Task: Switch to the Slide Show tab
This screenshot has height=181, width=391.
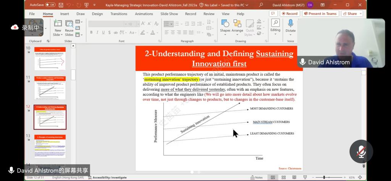Action: (x=169, y=14)
